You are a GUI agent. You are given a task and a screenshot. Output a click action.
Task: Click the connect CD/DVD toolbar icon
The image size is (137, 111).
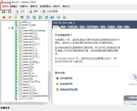pos(58,17)
